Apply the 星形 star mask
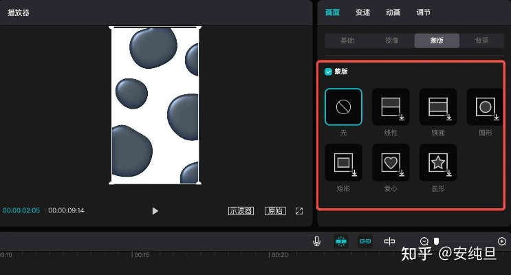Screen dimensions: 511x275 click(x=438, y=162)
